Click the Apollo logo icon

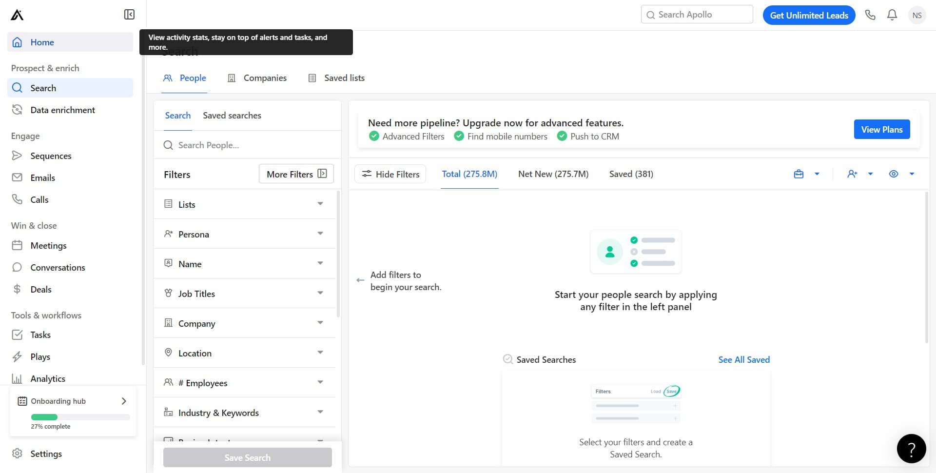pos(17,15)
